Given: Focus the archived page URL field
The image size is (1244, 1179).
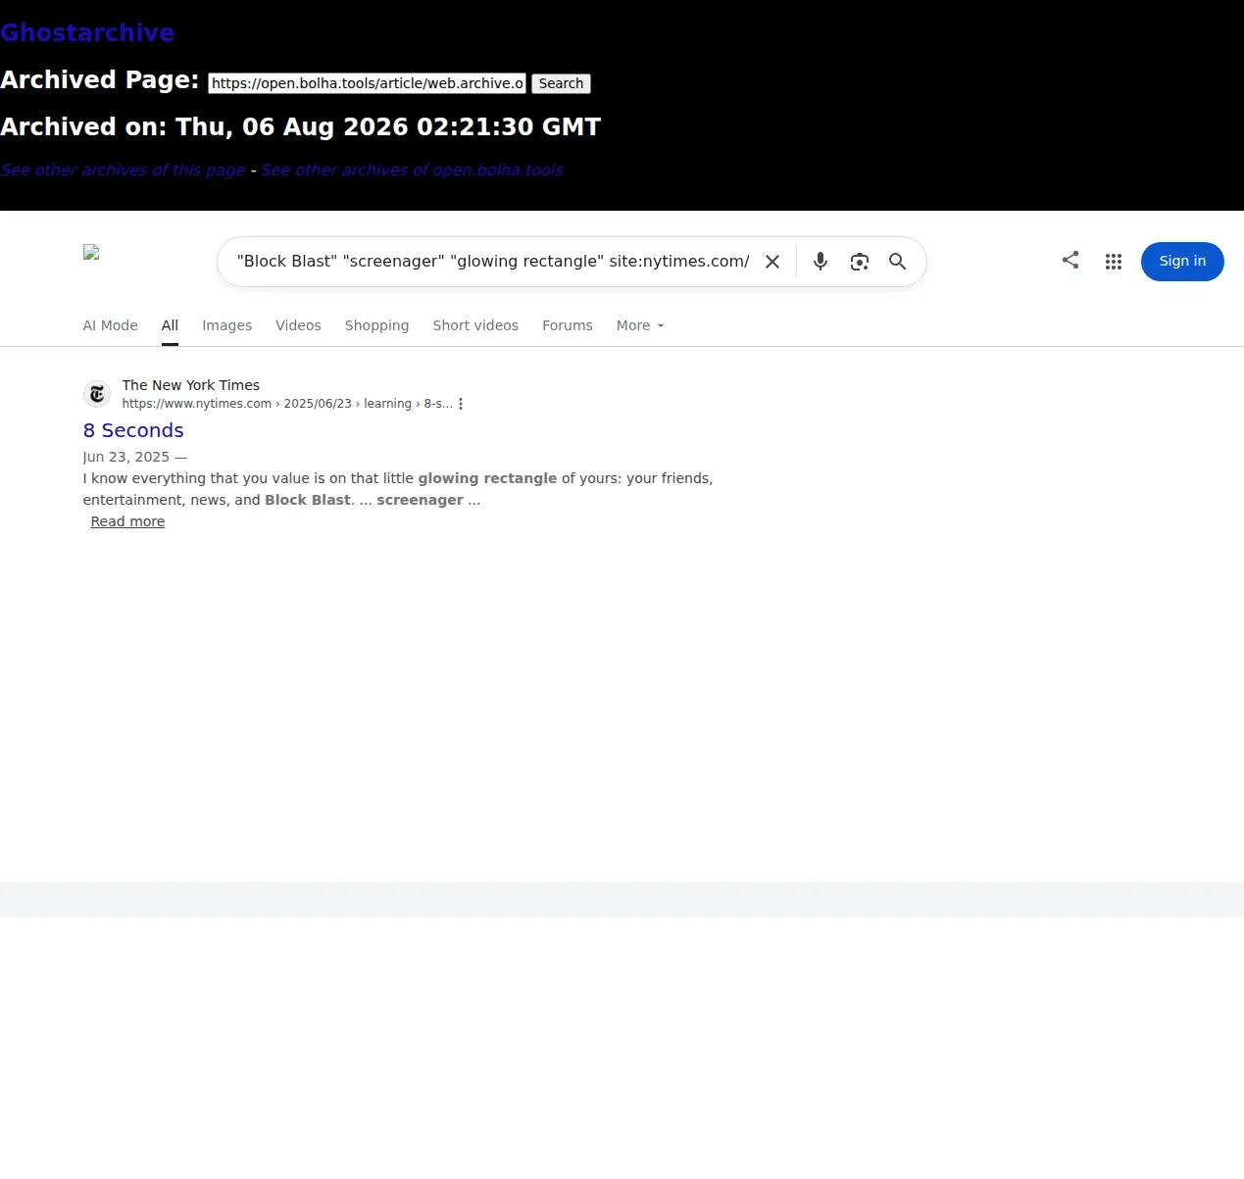Looking at the screenshot, I should (368, 83).
